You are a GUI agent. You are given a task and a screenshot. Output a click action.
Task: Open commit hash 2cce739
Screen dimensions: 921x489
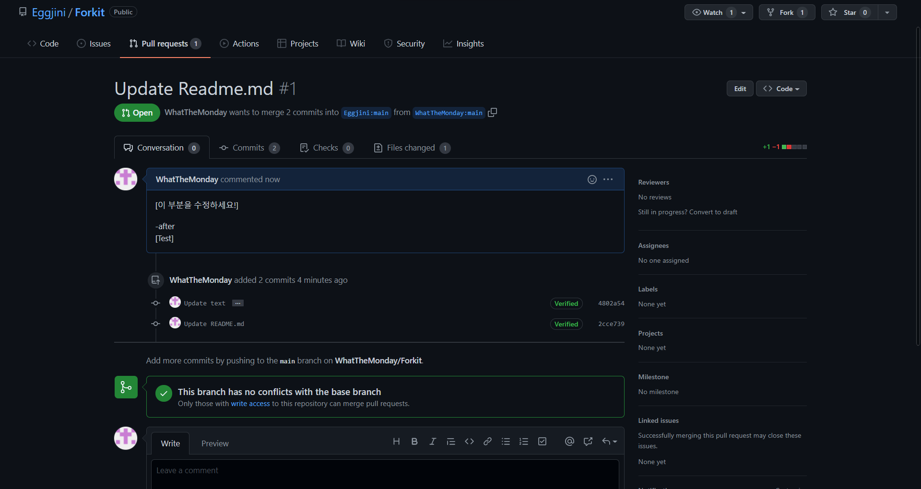point(611,324)
